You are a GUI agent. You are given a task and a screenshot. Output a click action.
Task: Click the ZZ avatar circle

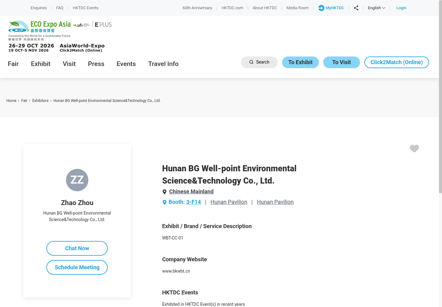(77, 180)
